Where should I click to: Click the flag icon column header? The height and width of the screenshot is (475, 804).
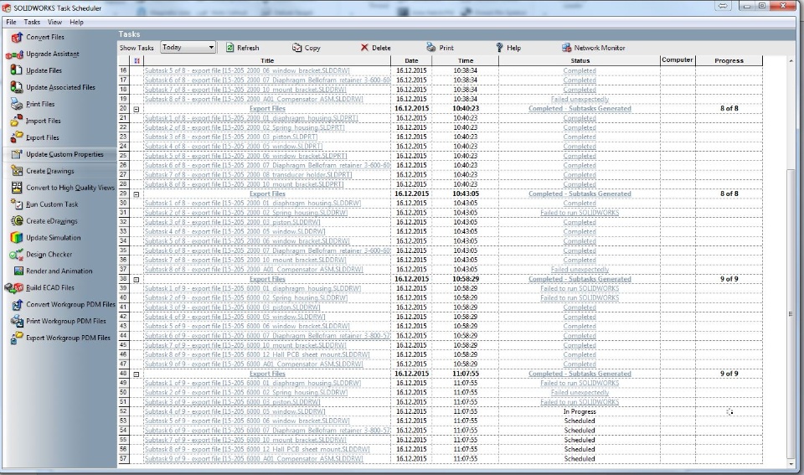137,60
